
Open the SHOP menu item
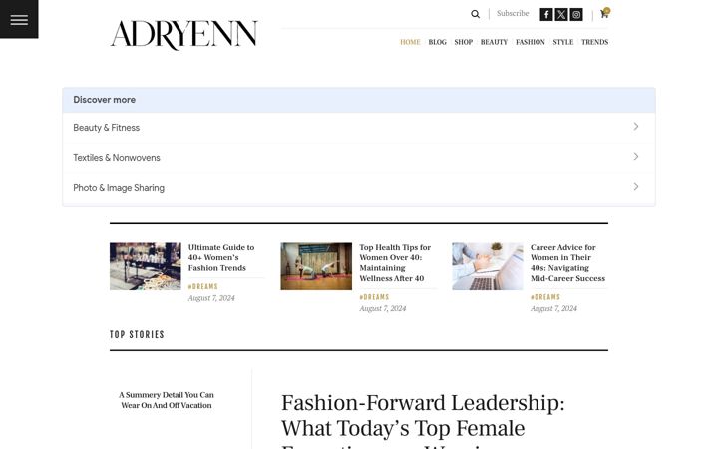point(464,42)
